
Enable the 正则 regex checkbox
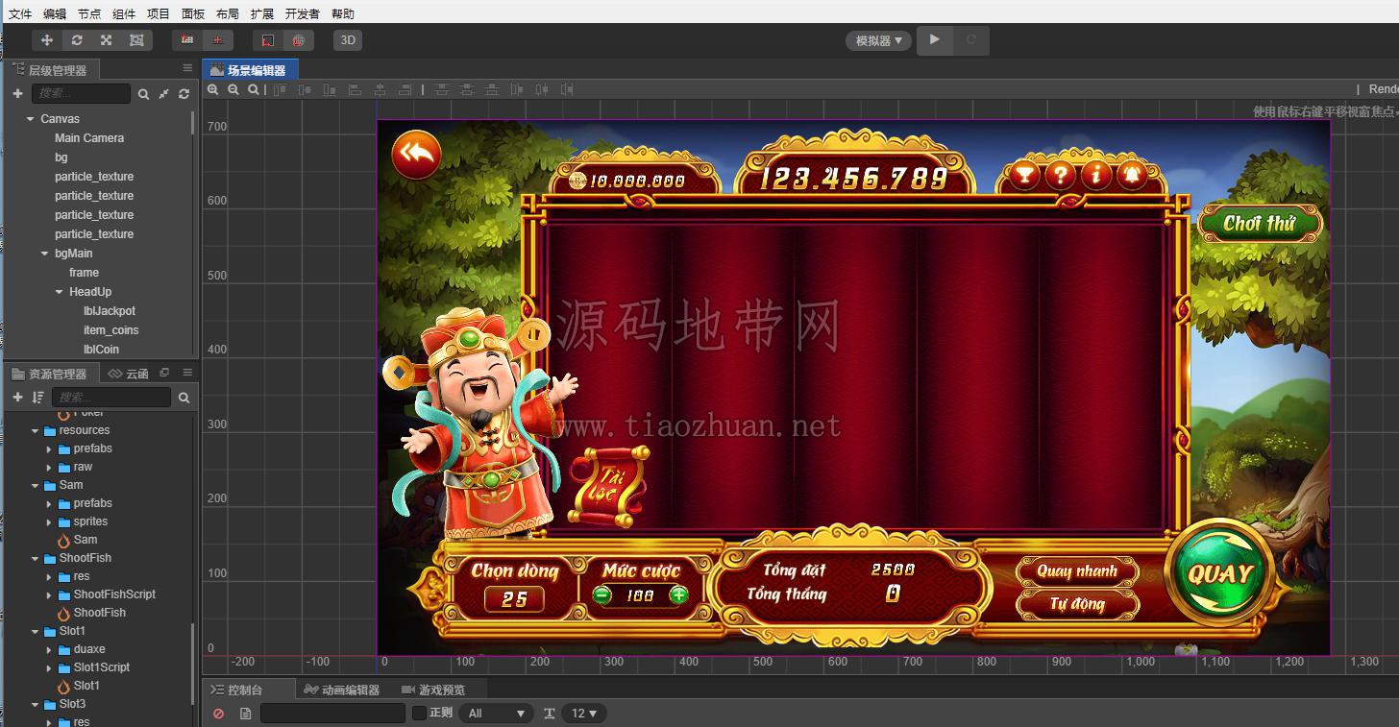[x=419, y=713]
